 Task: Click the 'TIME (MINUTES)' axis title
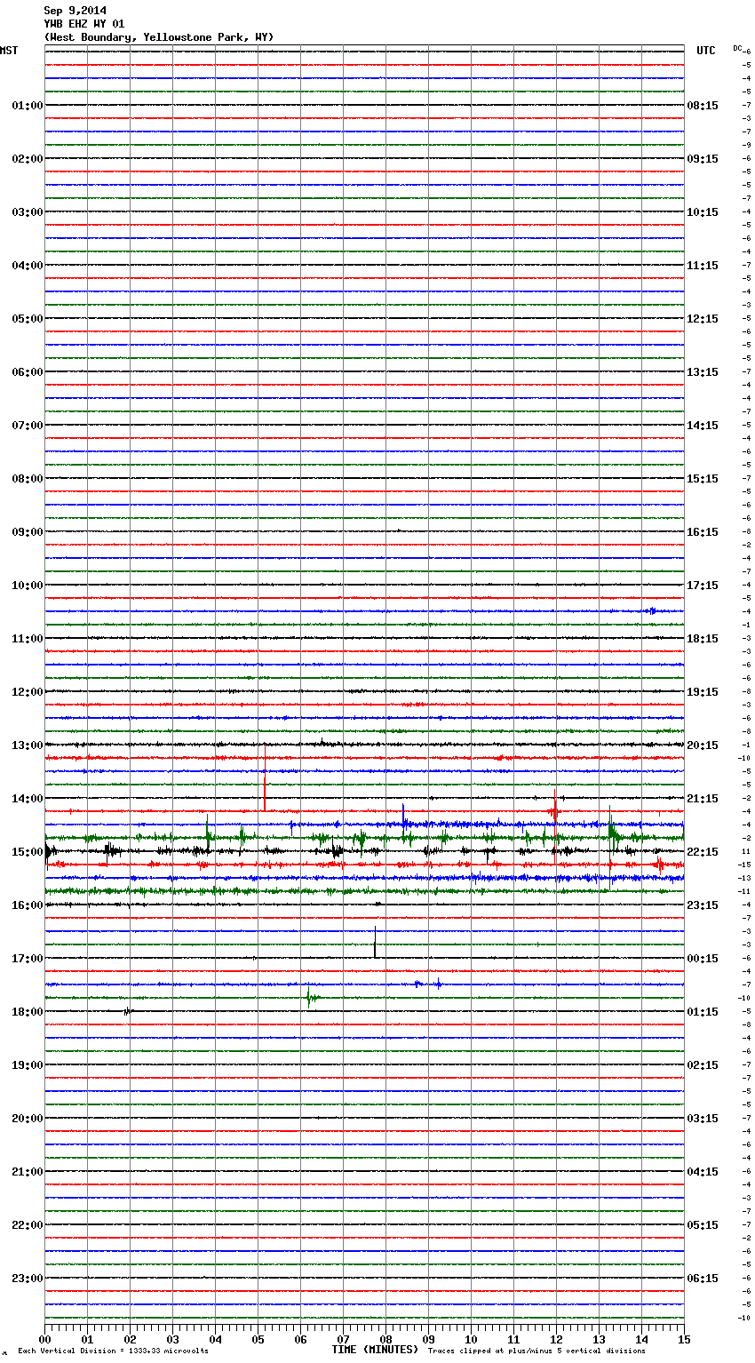pos(375,1350)
